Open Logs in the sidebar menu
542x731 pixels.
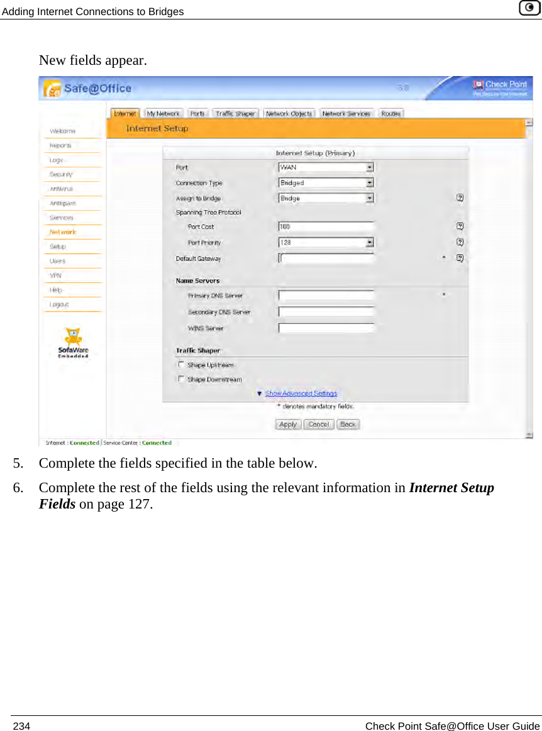[56, 160]
